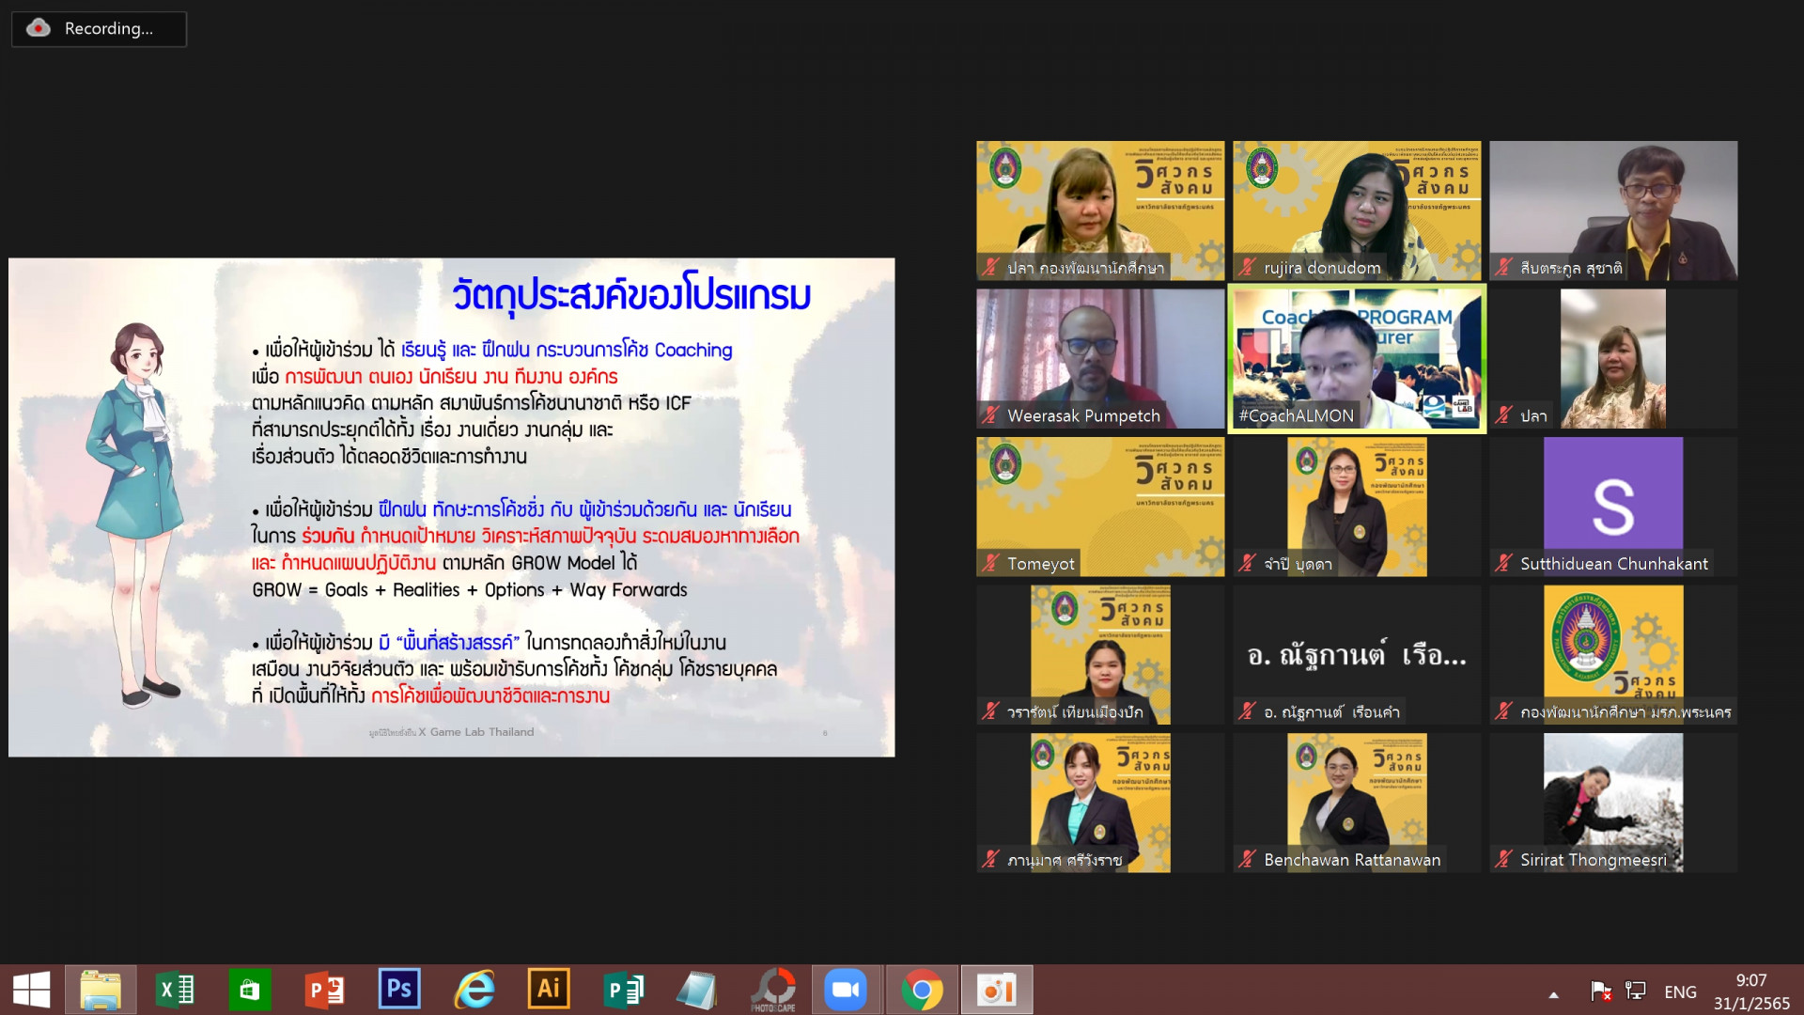Expand hidden system tray icons arrow
This screenshot has width=1804, height=1015.
point(1553,993)
